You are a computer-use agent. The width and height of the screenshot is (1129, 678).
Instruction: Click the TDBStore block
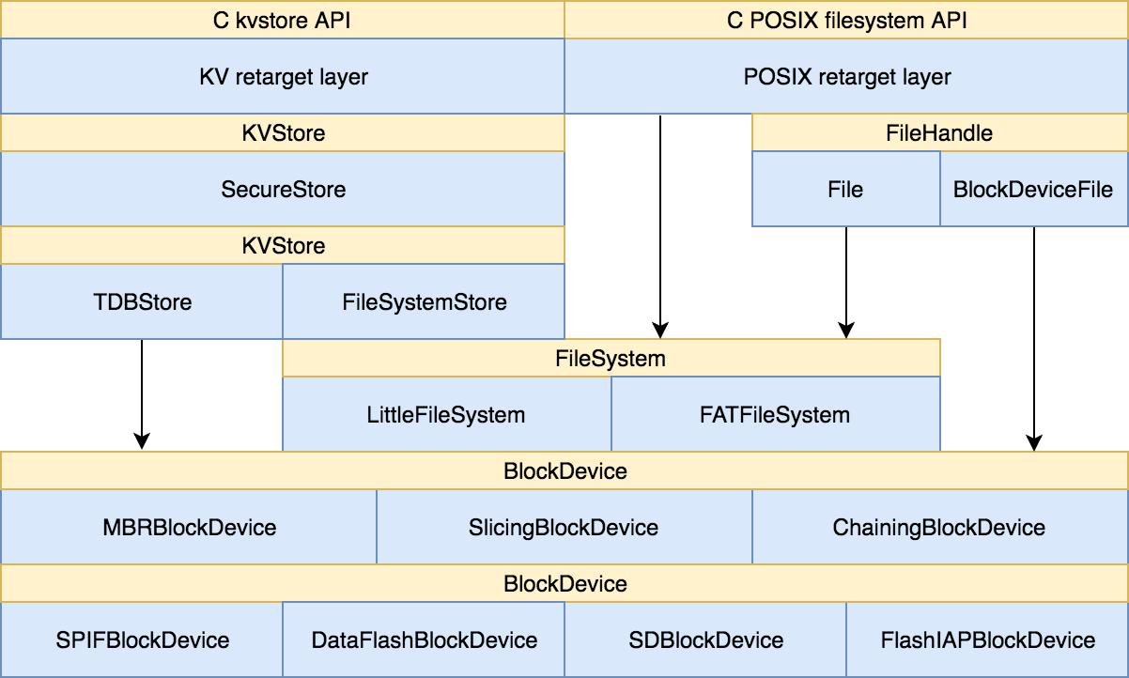pos(141,301)
